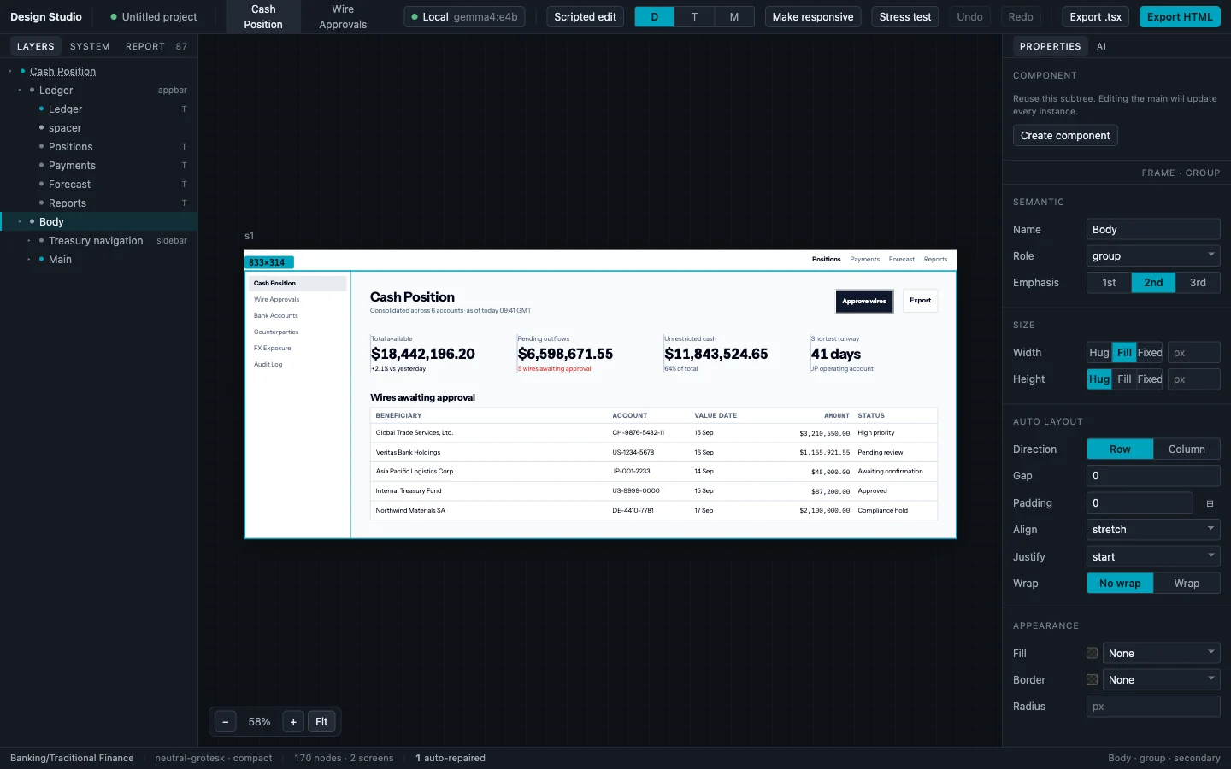Image resolution: width=1231 pixels, height=769 pixels.
Task: Click Make responsive
Action: (813, 17)
